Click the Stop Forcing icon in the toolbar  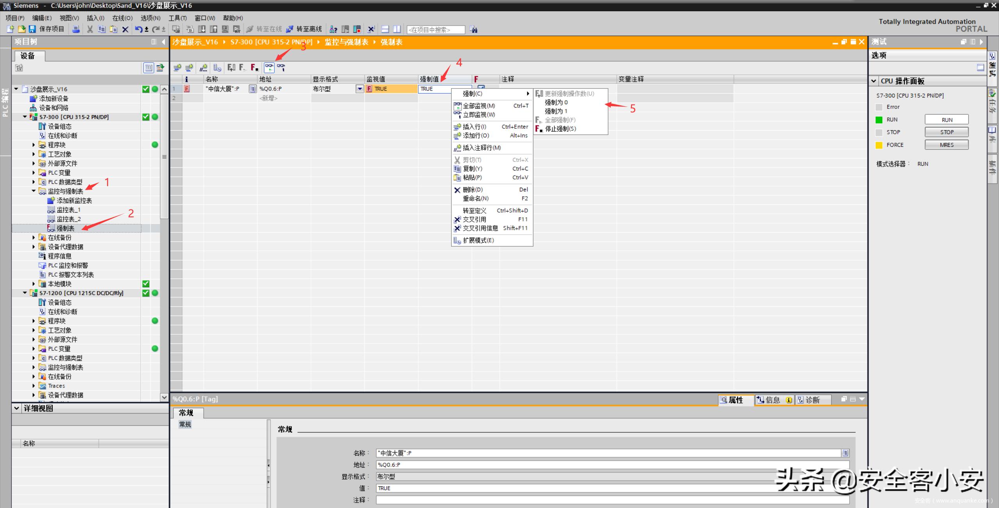(254, 68)
